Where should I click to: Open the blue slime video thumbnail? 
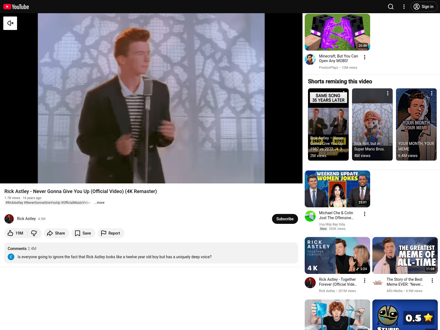[337, 315]
